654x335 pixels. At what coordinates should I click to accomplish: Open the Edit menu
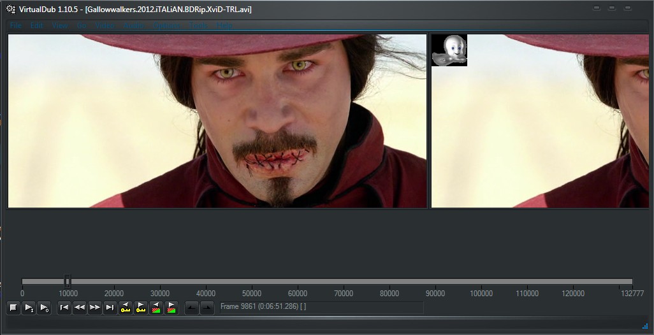click(37, 25)
